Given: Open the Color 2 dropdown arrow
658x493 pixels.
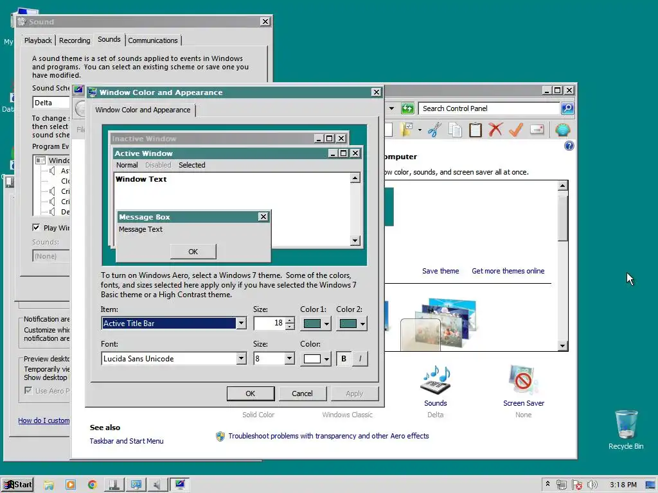Looking at the screenshot, I should tap(362, 324).
